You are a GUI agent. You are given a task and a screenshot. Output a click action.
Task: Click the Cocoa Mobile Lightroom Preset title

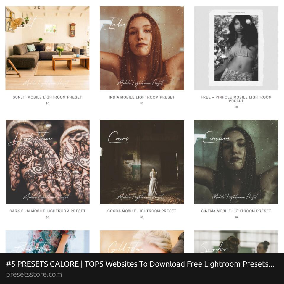(142, 211)
